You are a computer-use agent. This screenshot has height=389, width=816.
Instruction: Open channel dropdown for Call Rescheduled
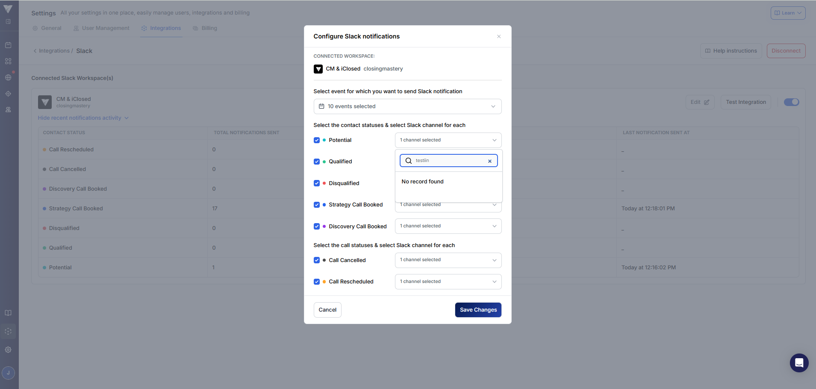(448, 282)
